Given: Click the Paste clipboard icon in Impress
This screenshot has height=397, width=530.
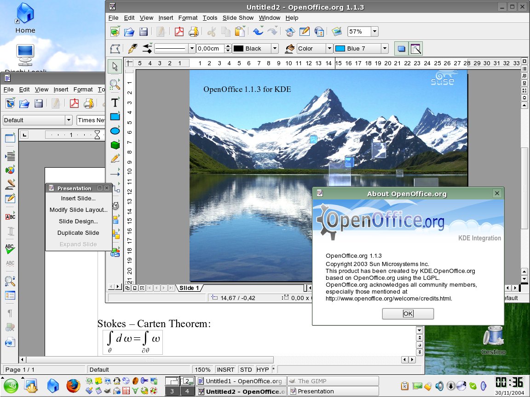Looking at the screenshot, I should (x=240, y=32).
